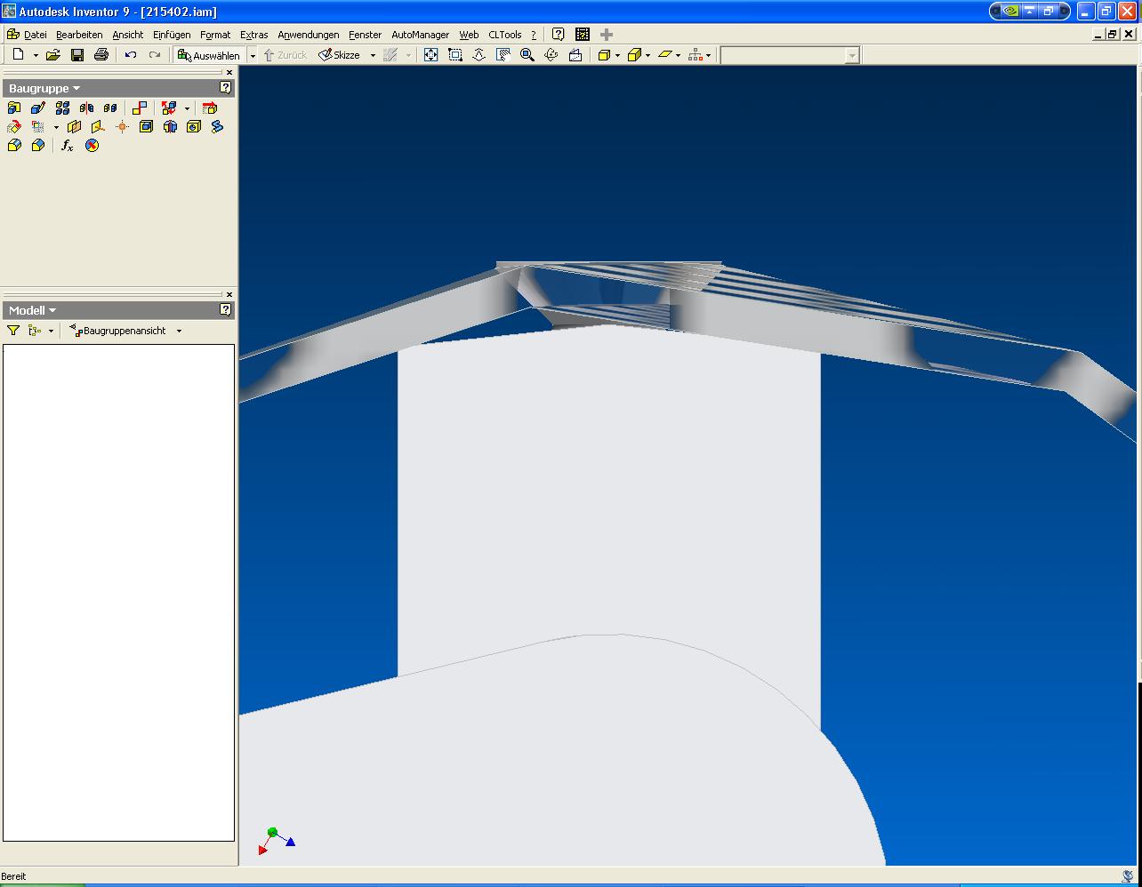
Task: Expand the Modell panel header dropdown
Action: pos(52,310)
